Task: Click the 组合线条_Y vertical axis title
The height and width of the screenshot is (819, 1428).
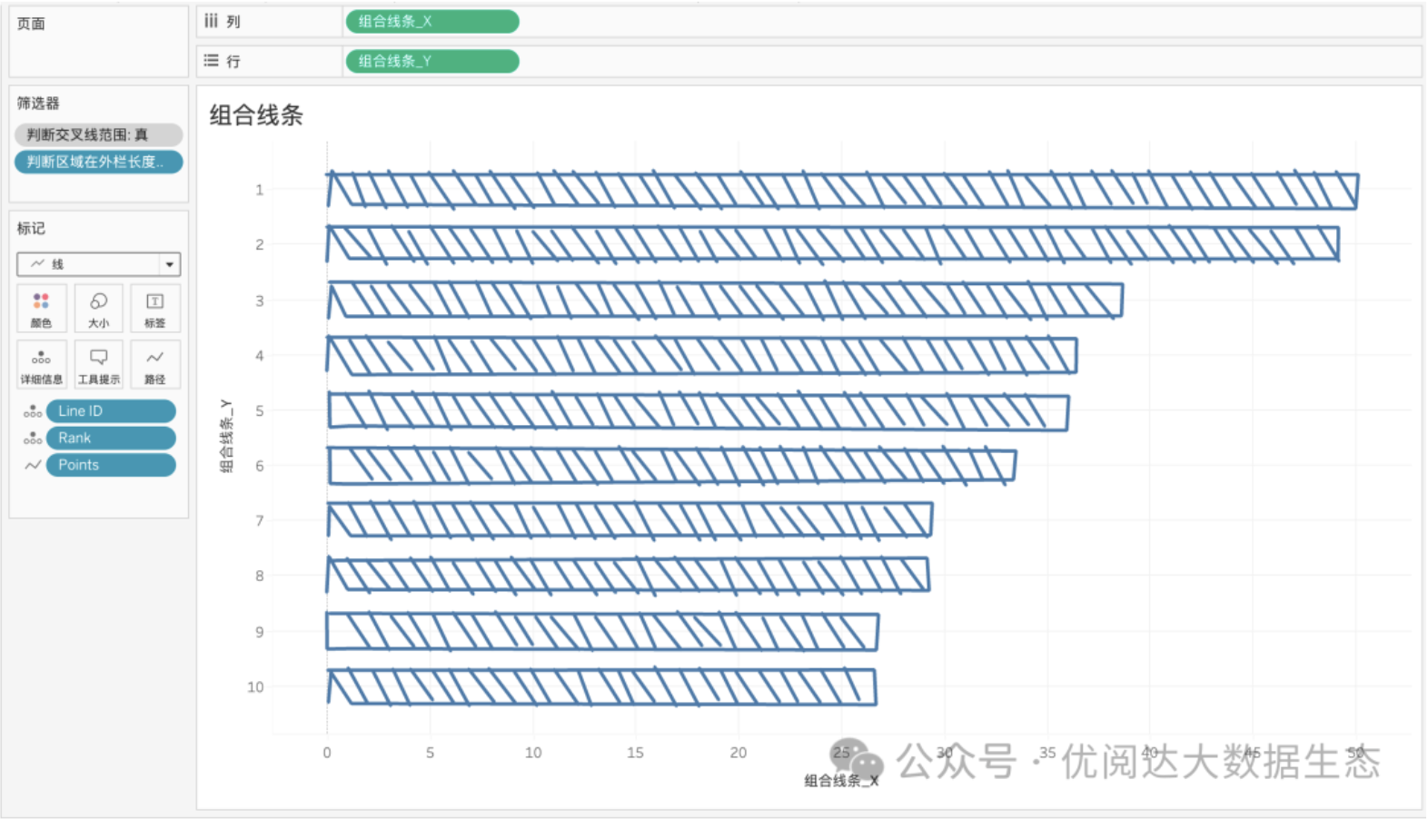Action: click(226, 436)
